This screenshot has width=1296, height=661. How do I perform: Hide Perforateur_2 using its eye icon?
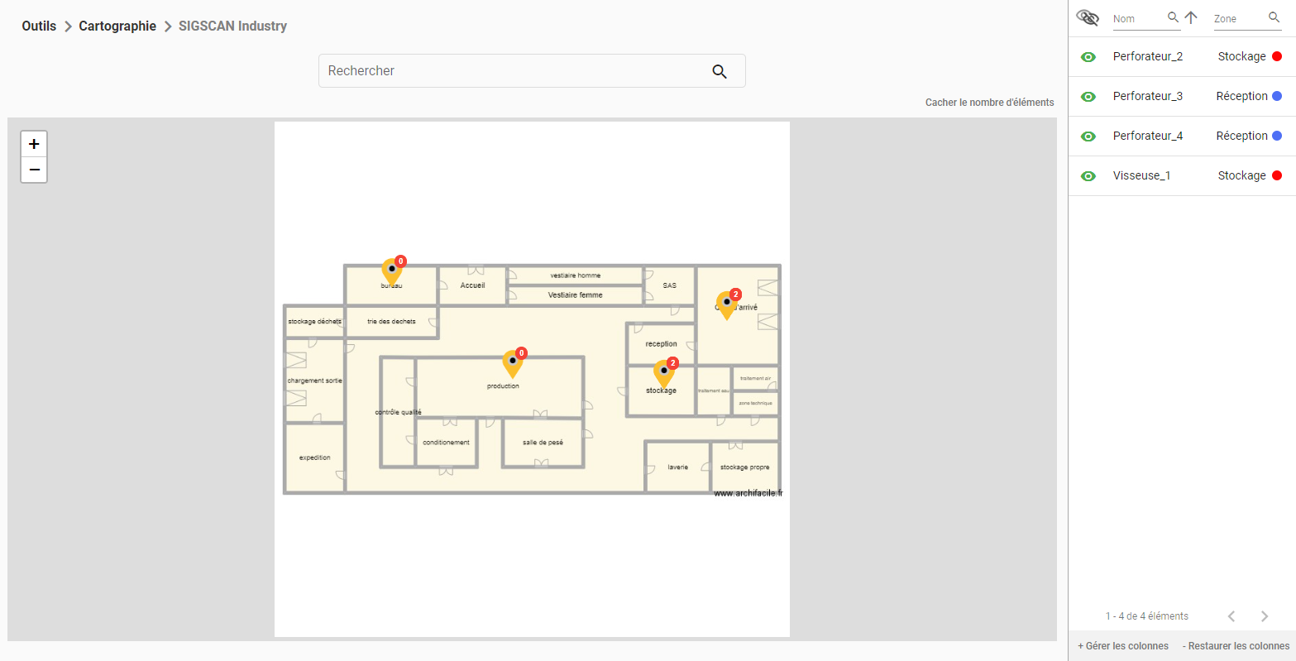click(1088, 57)
